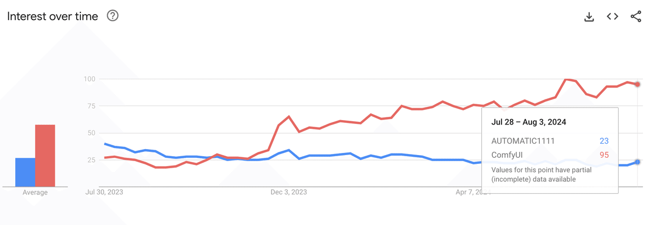Click the Dec 3, 2023 axis label
The image size is (657, 225).
coord(289,192)
